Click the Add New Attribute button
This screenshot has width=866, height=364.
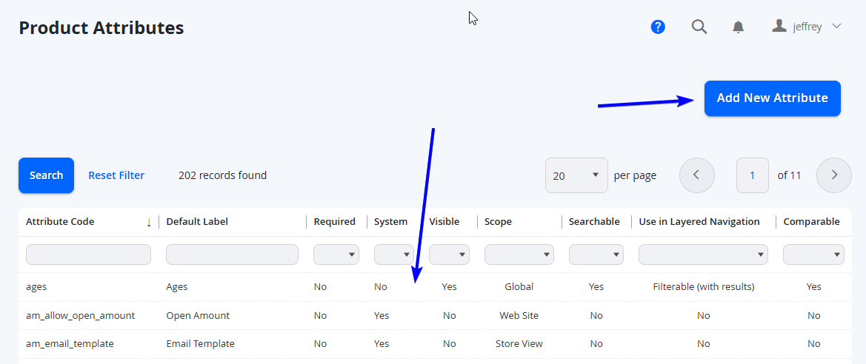coord(772,98)
